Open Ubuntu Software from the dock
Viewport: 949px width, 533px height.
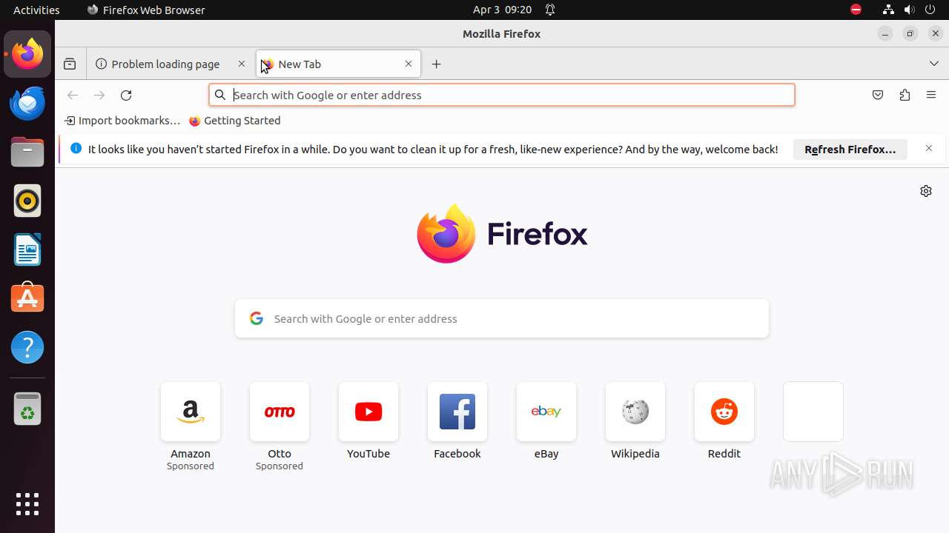27,298
